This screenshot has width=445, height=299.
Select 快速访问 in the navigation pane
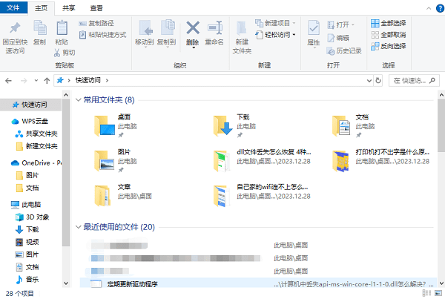pos(30,105)
